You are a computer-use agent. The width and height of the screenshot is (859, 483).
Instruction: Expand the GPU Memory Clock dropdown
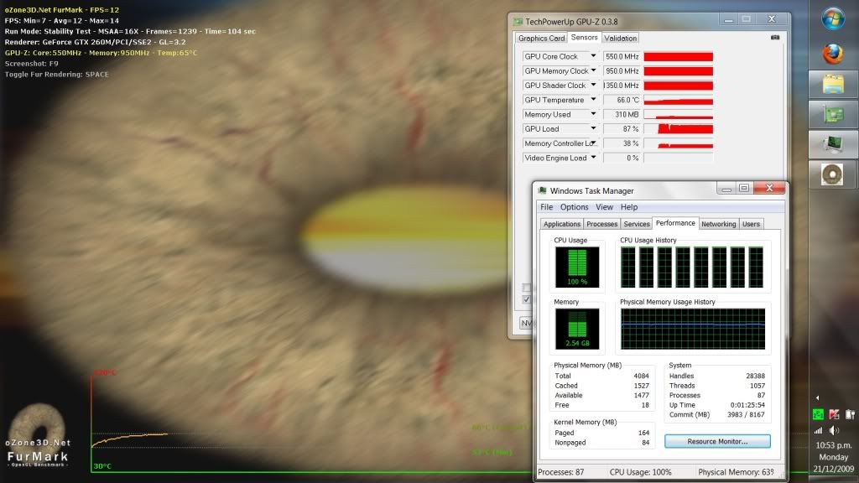pos(593,70)
